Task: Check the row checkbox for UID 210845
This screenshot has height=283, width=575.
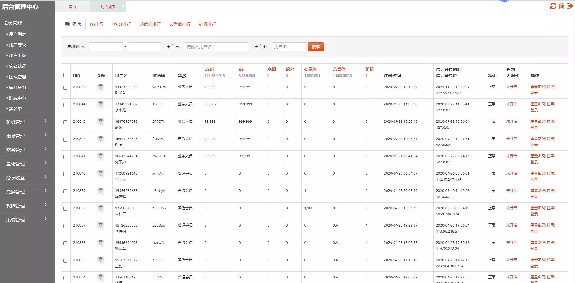Action: [65, 87]
